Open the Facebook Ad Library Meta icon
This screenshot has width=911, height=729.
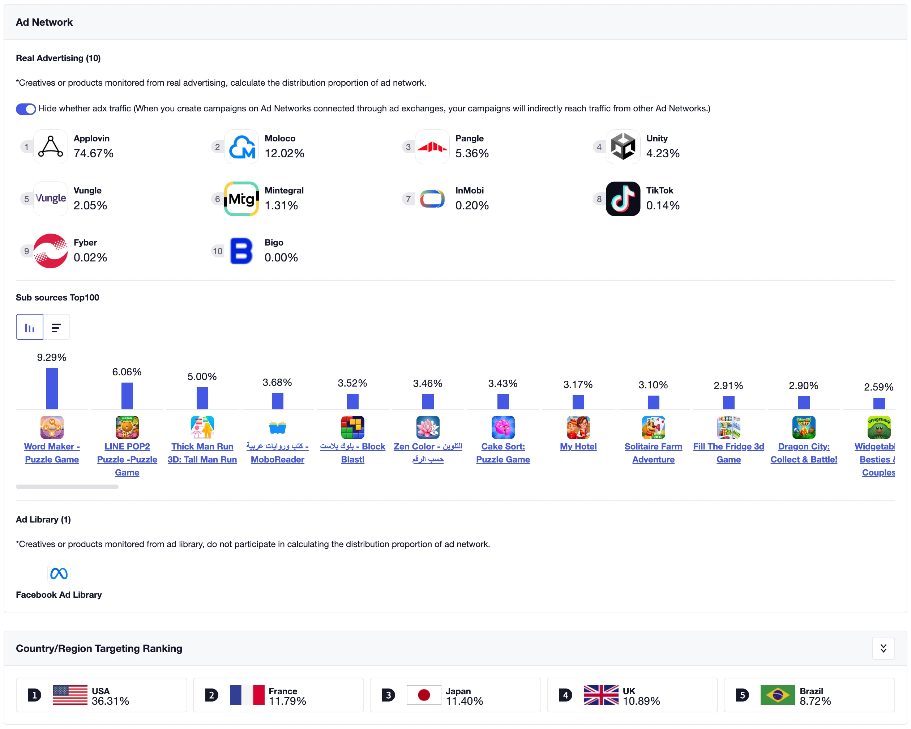[x=59, y=574]
